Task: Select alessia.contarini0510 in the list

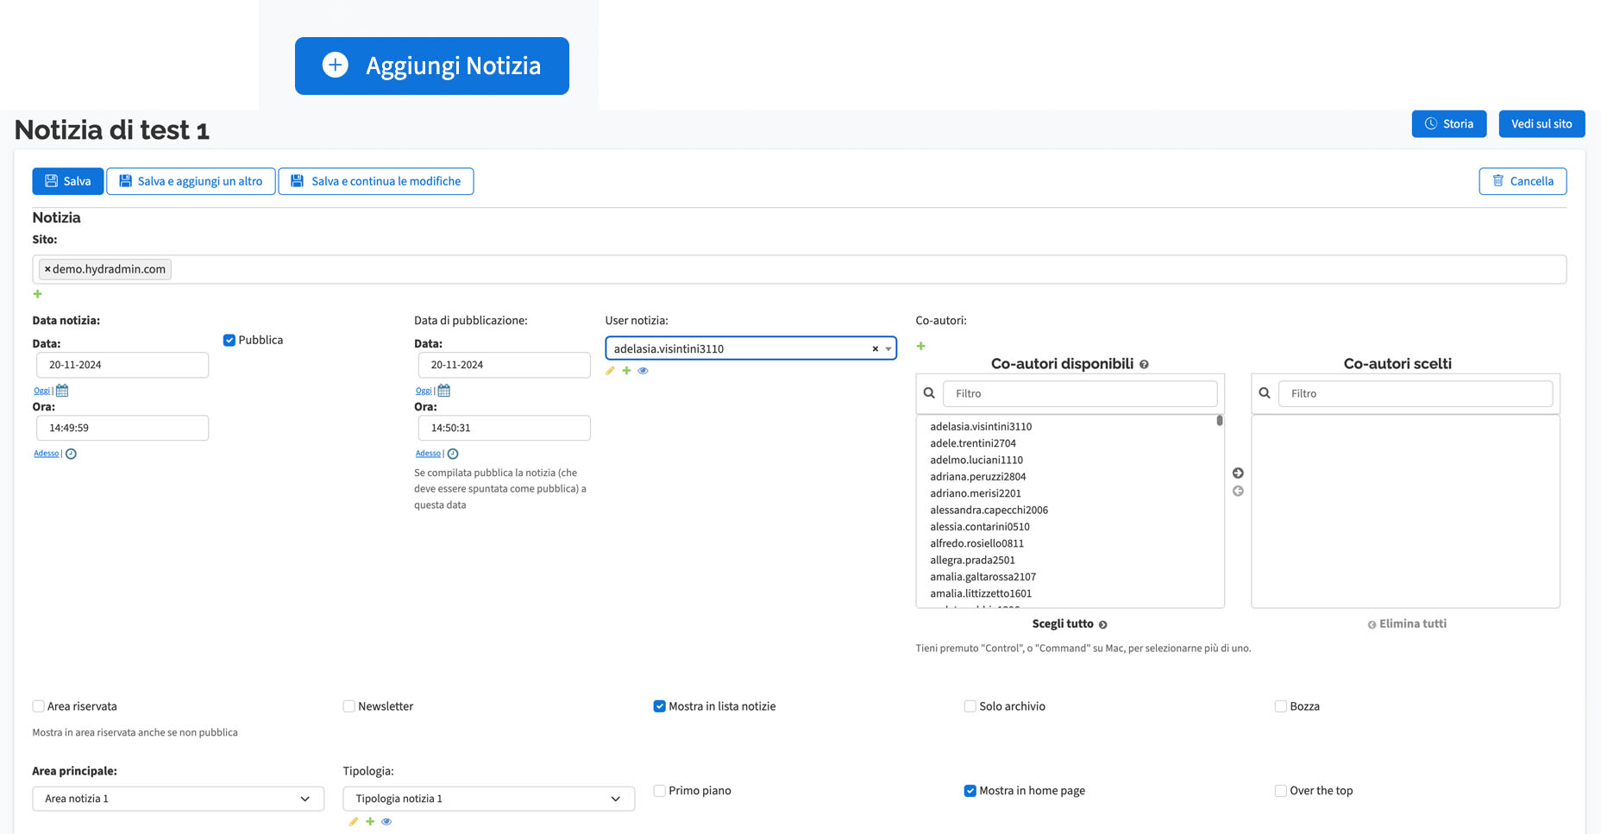Action: pyautogui.click(x=980, y=527)
